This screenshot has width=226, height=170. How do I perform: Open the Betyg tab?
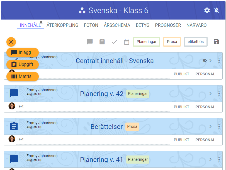point(143,25)
